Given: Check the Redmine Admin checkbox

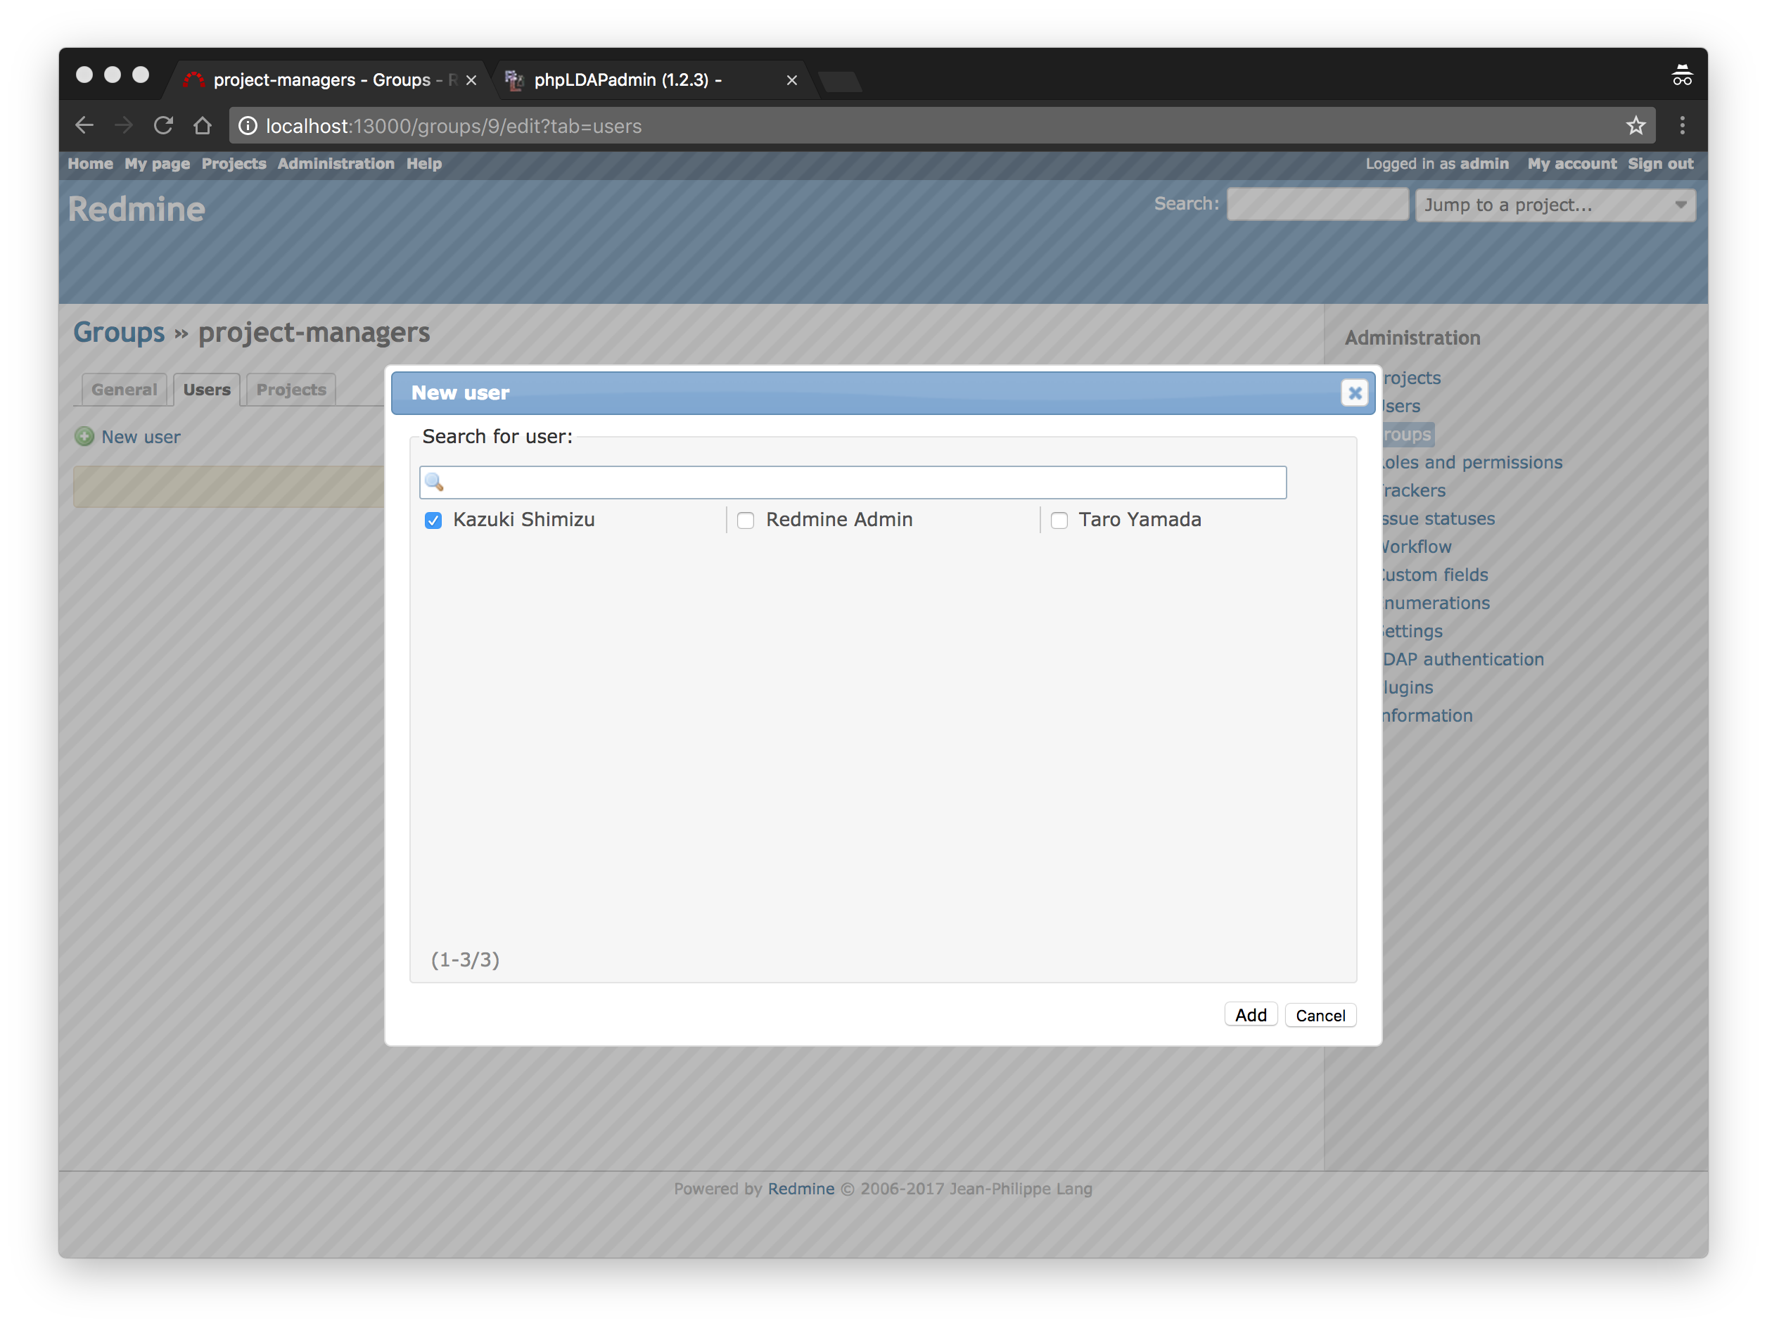Looking at the screenshot, I should pyautogui.click(x=746, y=521).
